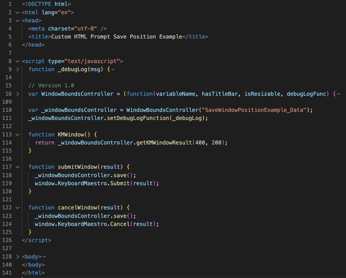346x278 pixels.
Task: Click the hasTitleBar parameter
Action: point(220,94)
